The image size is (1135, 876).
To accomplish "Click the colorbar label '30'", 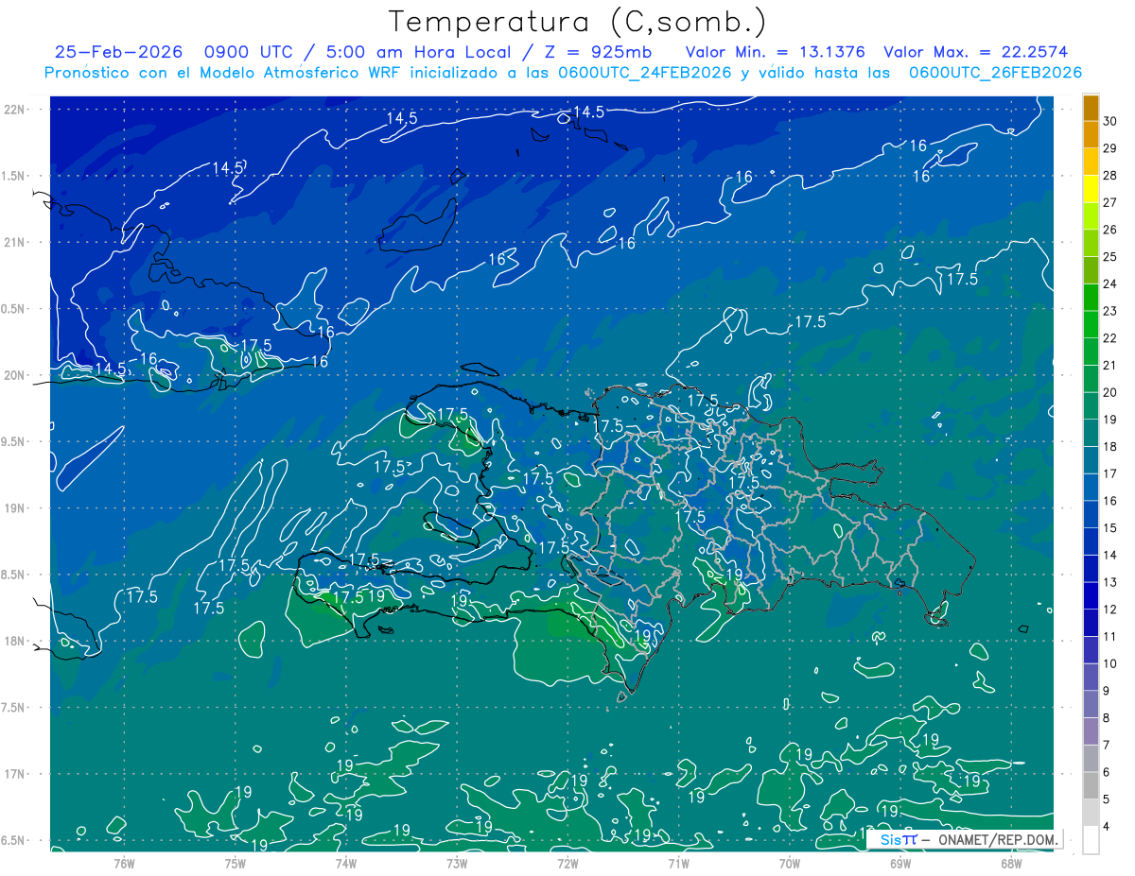I will (x=1110, y=121).
